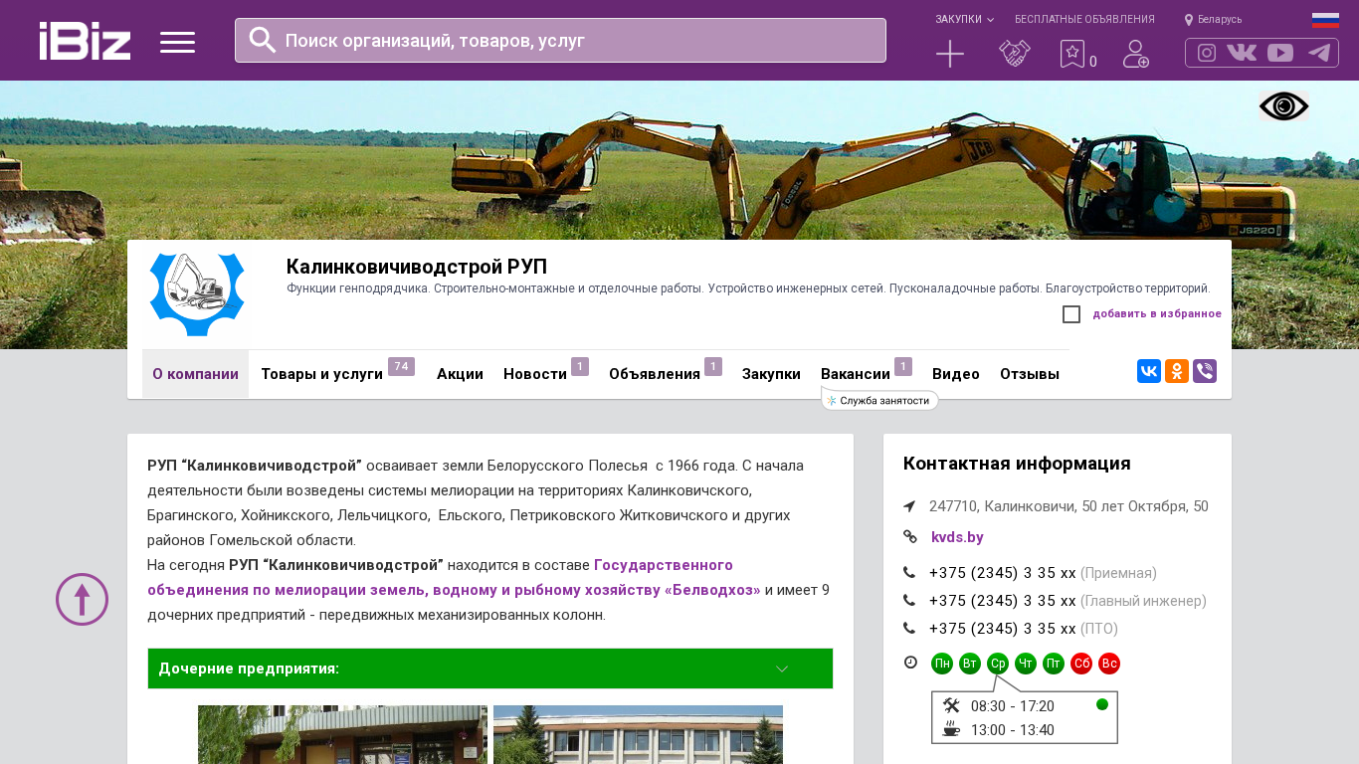Viewport: 1359px width, 764px height.
Task: Select Sunday (Вс) schedule circle
Action: pyautogui.click(x=1109, y=664)
